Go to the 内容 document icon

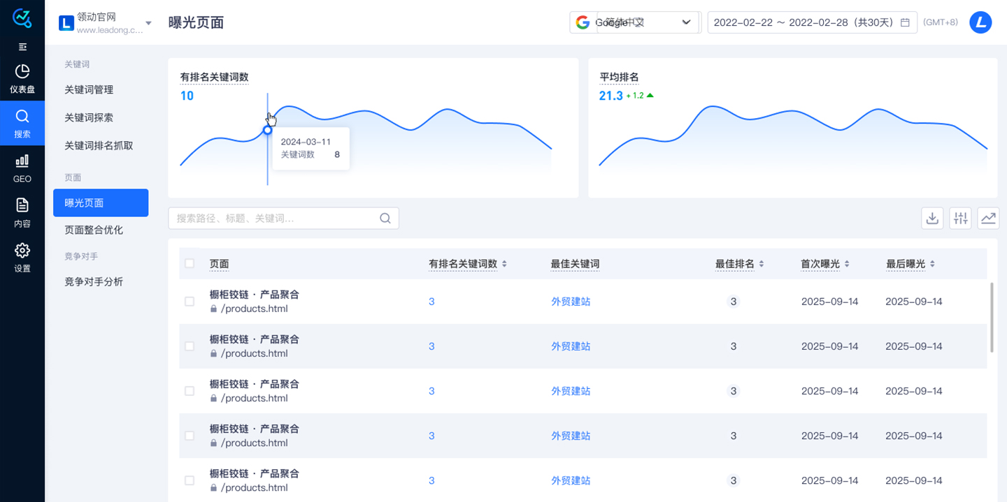coord(22,205)
